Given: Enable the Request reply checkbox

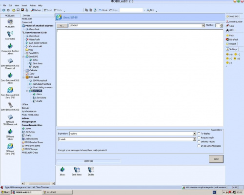Looking at the screenshot, I should [x=199, y=137].
